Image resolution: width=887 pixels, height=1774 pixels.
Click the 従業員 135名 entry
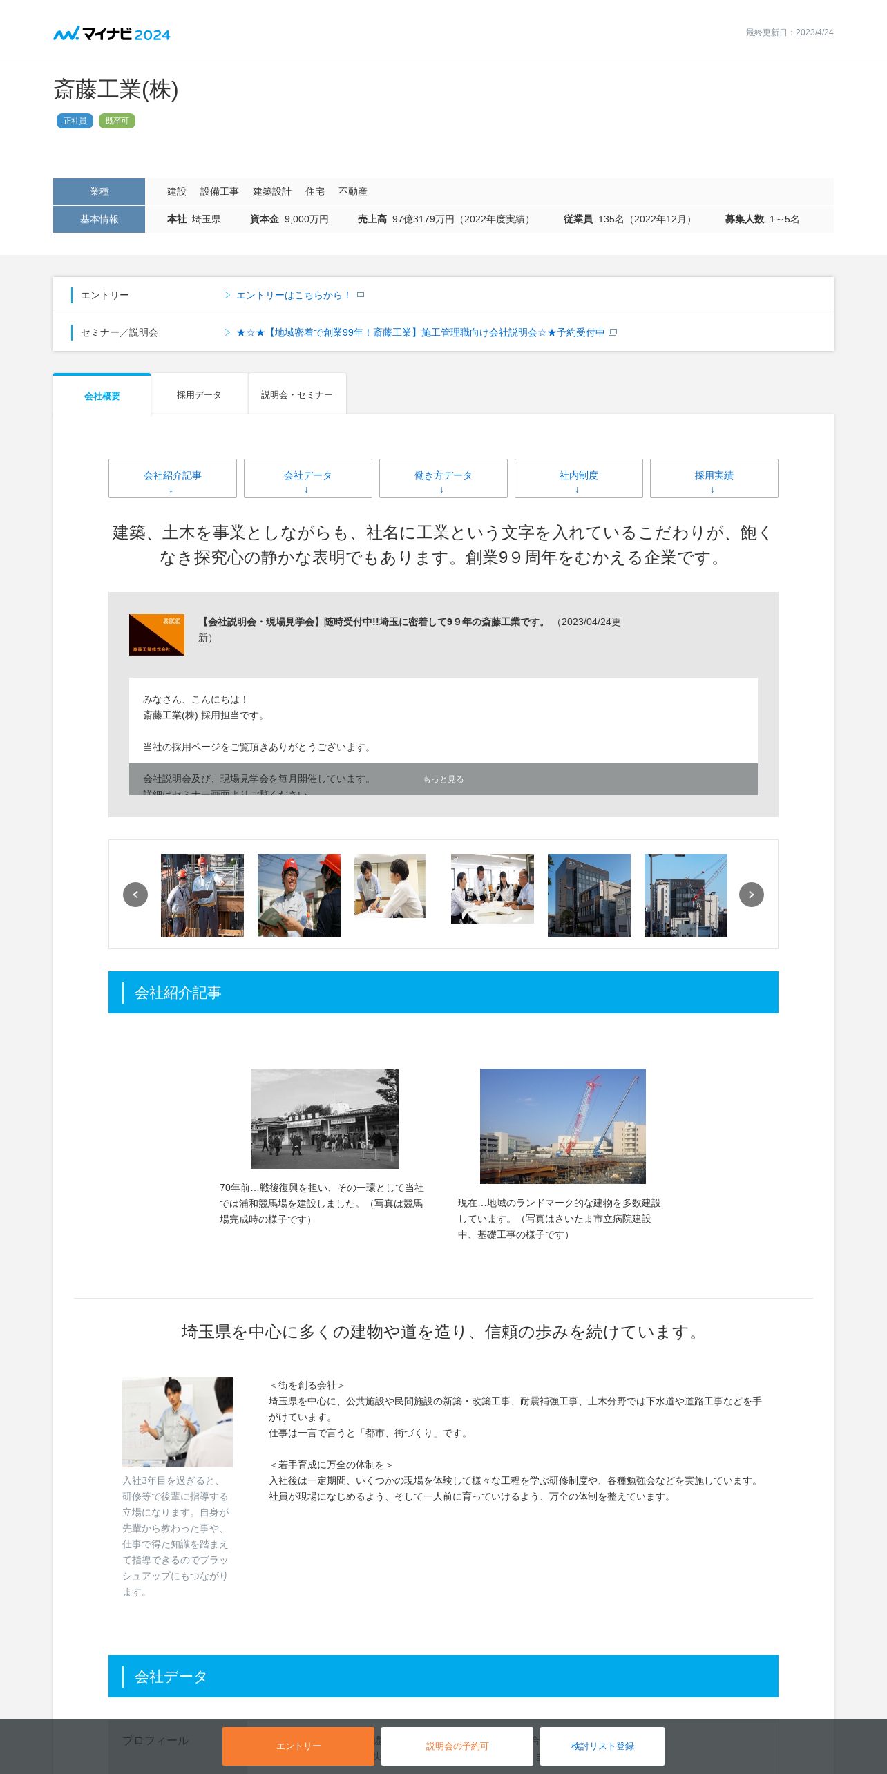629,219
